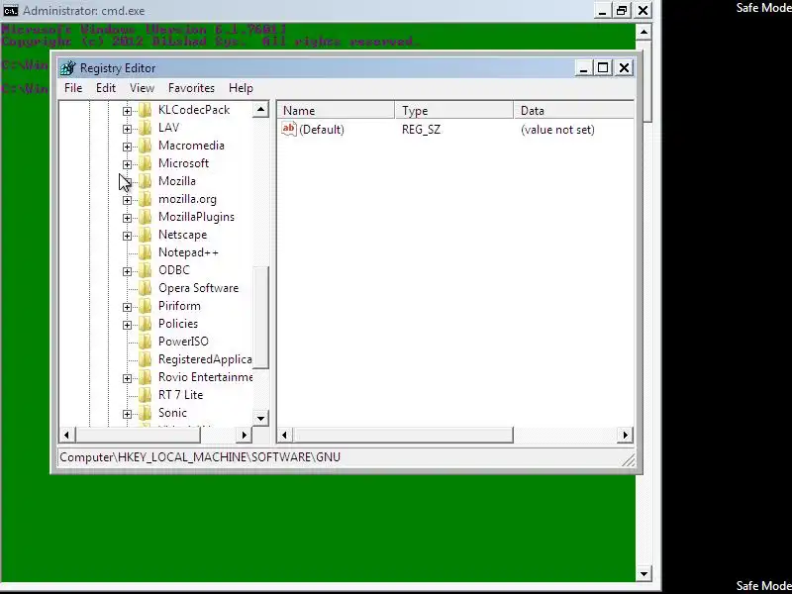Click the Policies folder icon
This screenshot has width=792, height=594.
[145, 324]
